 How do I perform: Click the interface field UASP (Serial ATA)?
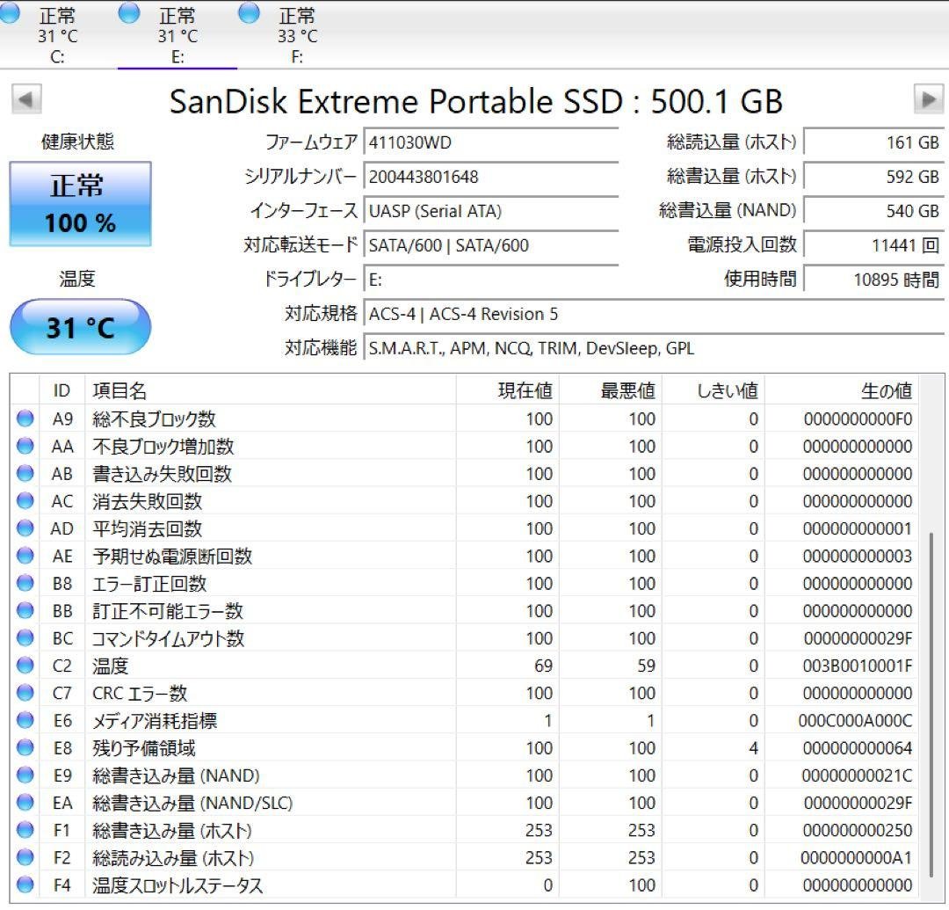tap(491, 211)
